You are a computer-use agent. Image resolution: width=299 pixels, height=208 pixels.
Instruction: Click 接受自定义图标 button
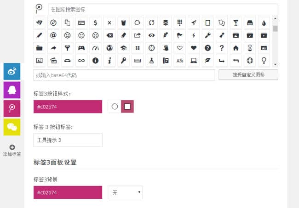pyautogui.click(x=248, y=75)
